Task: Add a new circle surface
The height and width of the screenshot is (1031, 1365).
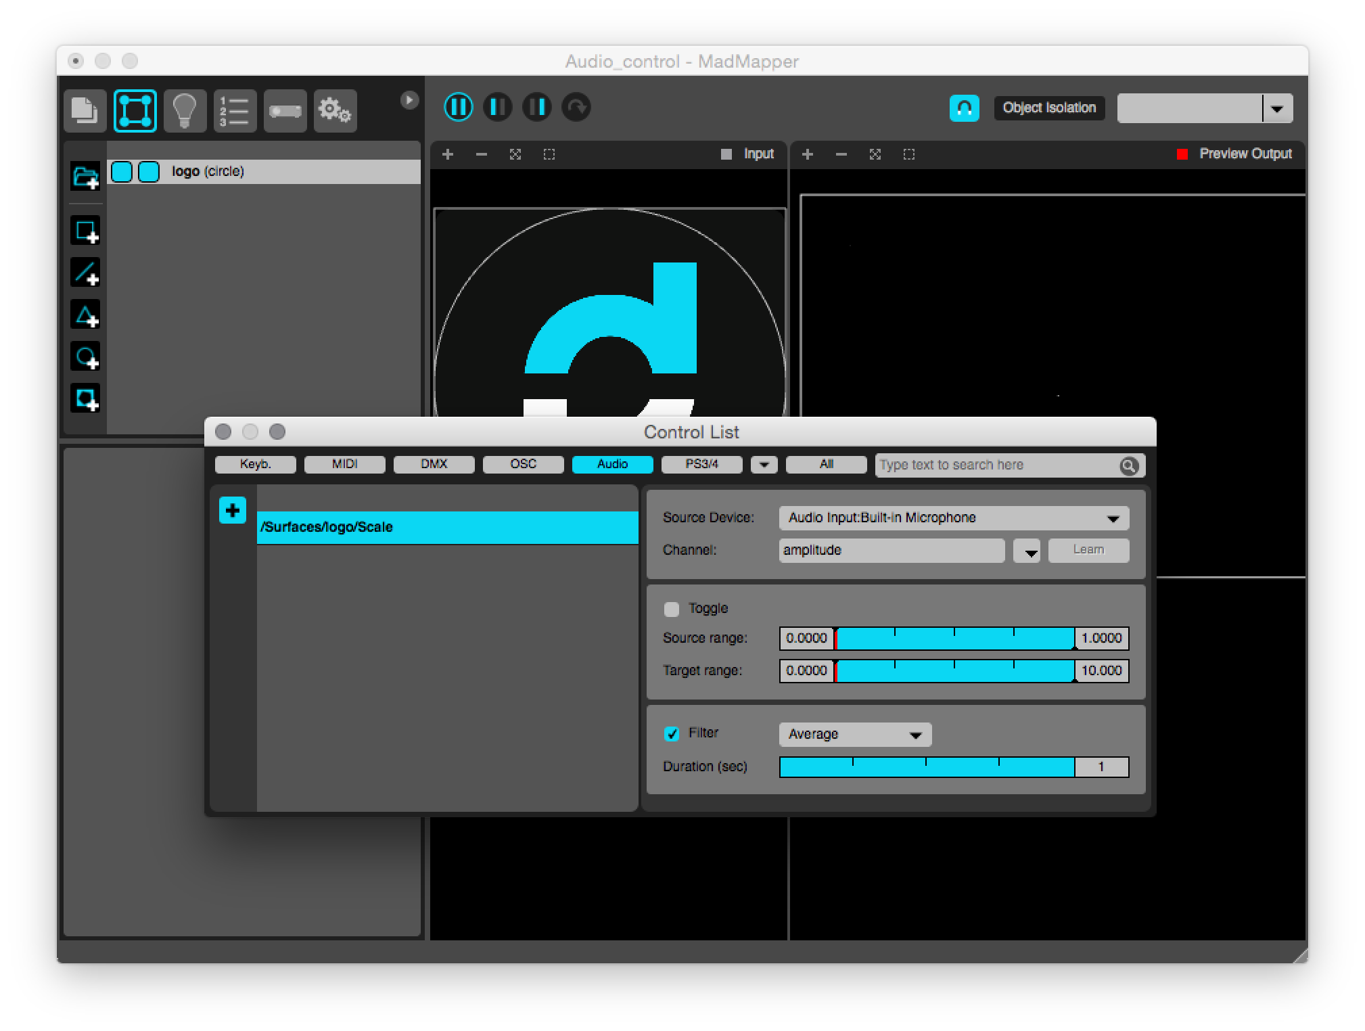Action: (86, 357)
